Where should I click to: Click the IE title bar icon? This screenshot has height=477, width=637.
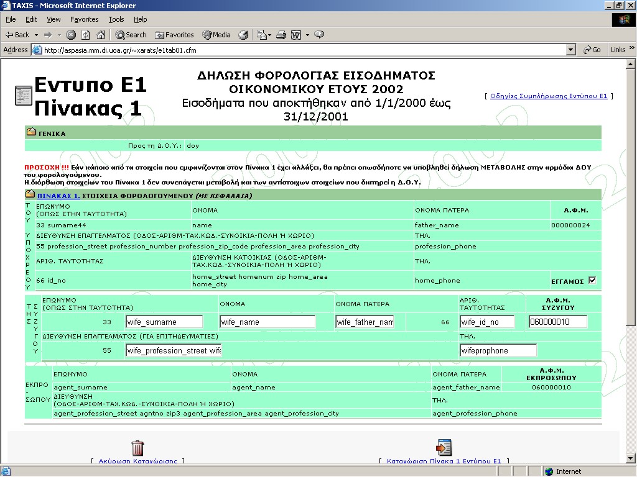click(6, 5)
